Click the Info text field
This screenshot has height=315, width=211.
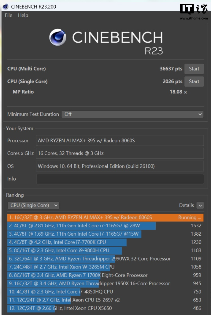tap(120, 179)
